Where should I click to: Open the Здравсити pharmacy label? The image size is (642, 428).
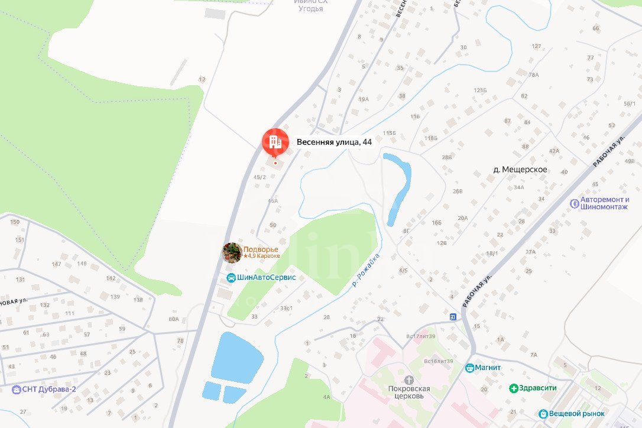(537, 388)
